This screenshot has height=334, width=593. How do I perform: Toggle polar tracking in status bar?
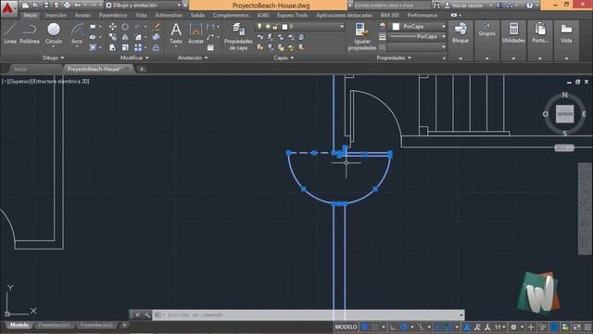(x=404, y=327)
